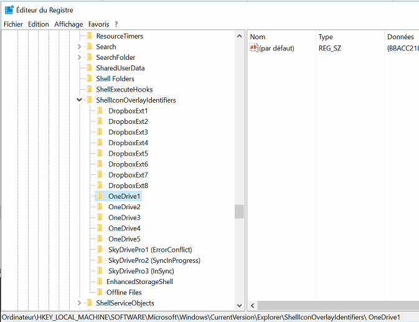Screen dimensions: 419x322
Task: Open the Fichier menu
Action: pos(13,24)
